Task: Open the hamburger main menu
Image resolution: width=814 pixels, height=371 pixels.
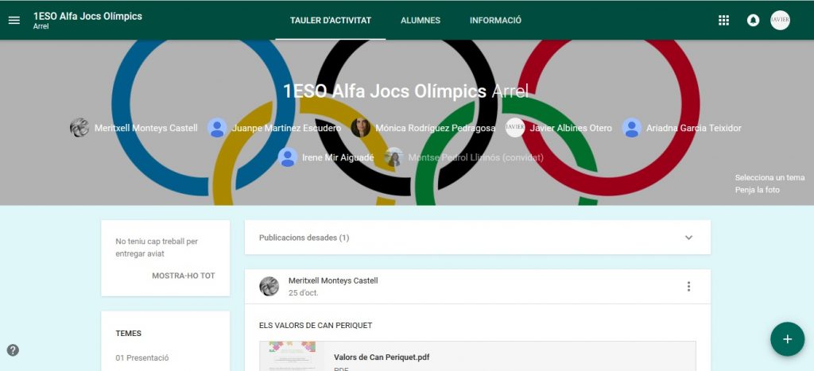Action: point(14,20)
